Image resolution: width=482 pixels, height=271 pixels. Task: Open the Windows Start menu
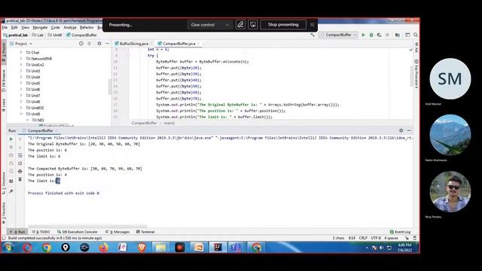8,247
